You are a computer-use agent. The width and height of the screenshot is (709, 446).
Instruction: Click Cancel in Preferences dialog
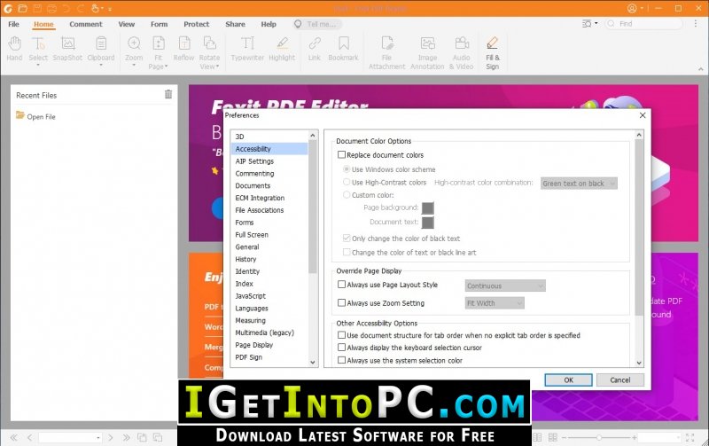pos(619,380)
